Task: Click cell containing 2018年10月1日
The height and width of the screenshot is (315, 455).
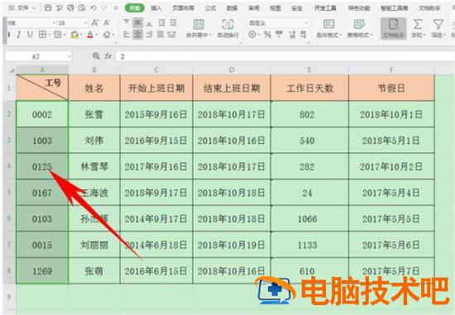Action: (391, 114)
